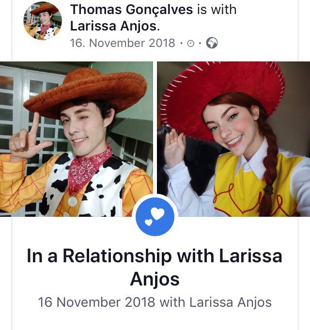Image resolution: width=310 pixels, height=330 pixels.
Task: Open the left photo with cowboy costume
Action: tap(76, 139)
